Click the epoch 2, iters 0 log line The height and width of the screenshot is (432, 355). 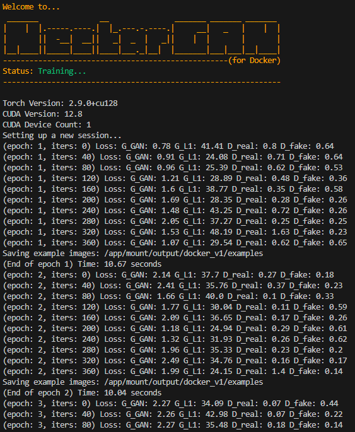click(x=168, y=275)
